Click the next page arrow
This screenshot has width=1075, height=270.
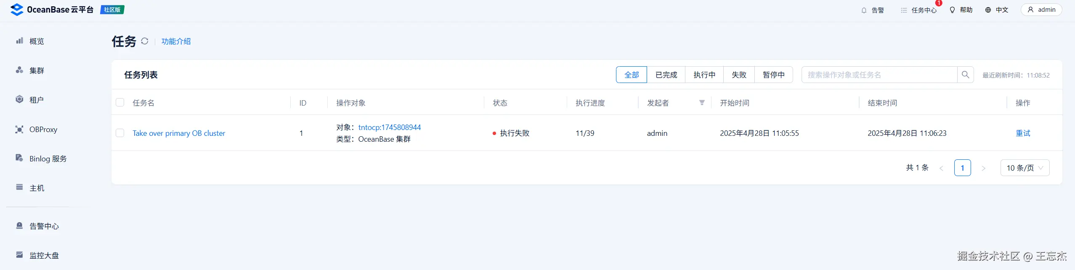pyautogui.click(x=983, y=168)
